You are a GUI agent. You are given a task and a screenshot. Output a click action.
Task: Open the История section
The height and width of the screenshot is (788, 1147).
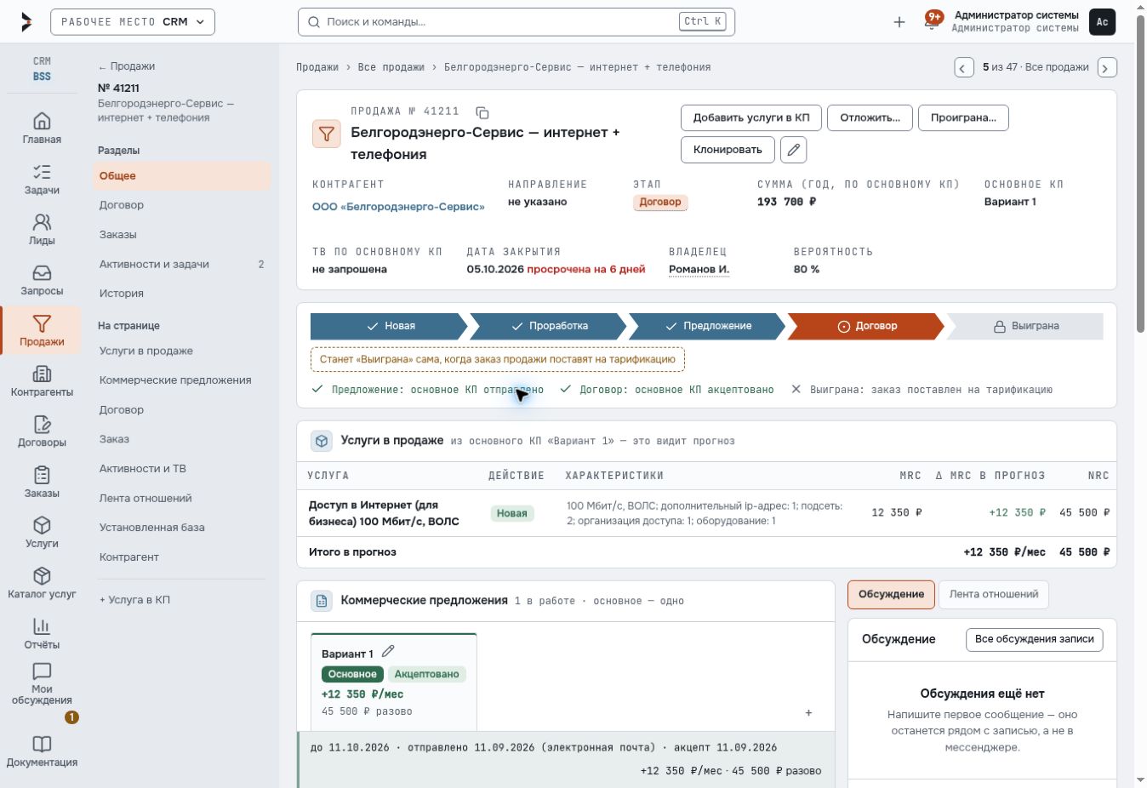coord(182,294)
